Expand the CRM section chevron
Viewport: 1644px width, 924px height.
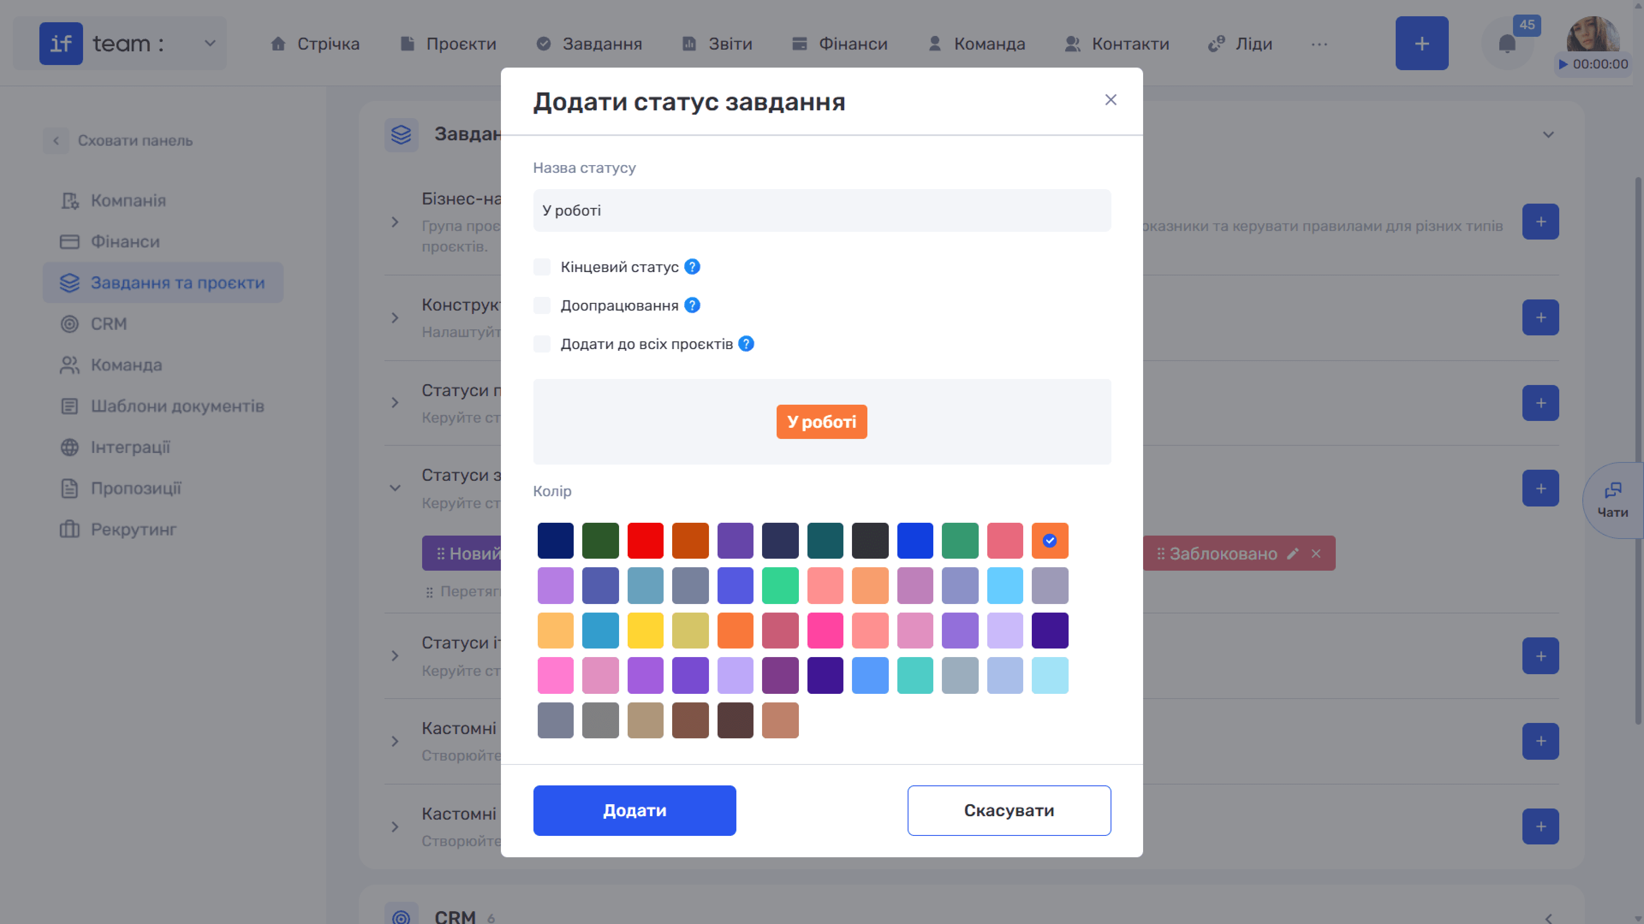point(1548,918)
